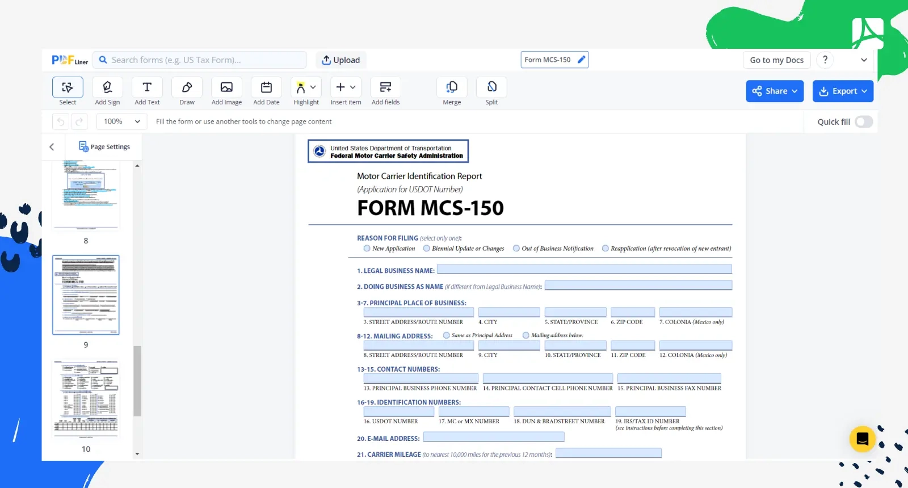
Task: Open page 8 thumbnail
Action: tap(86, 195)
